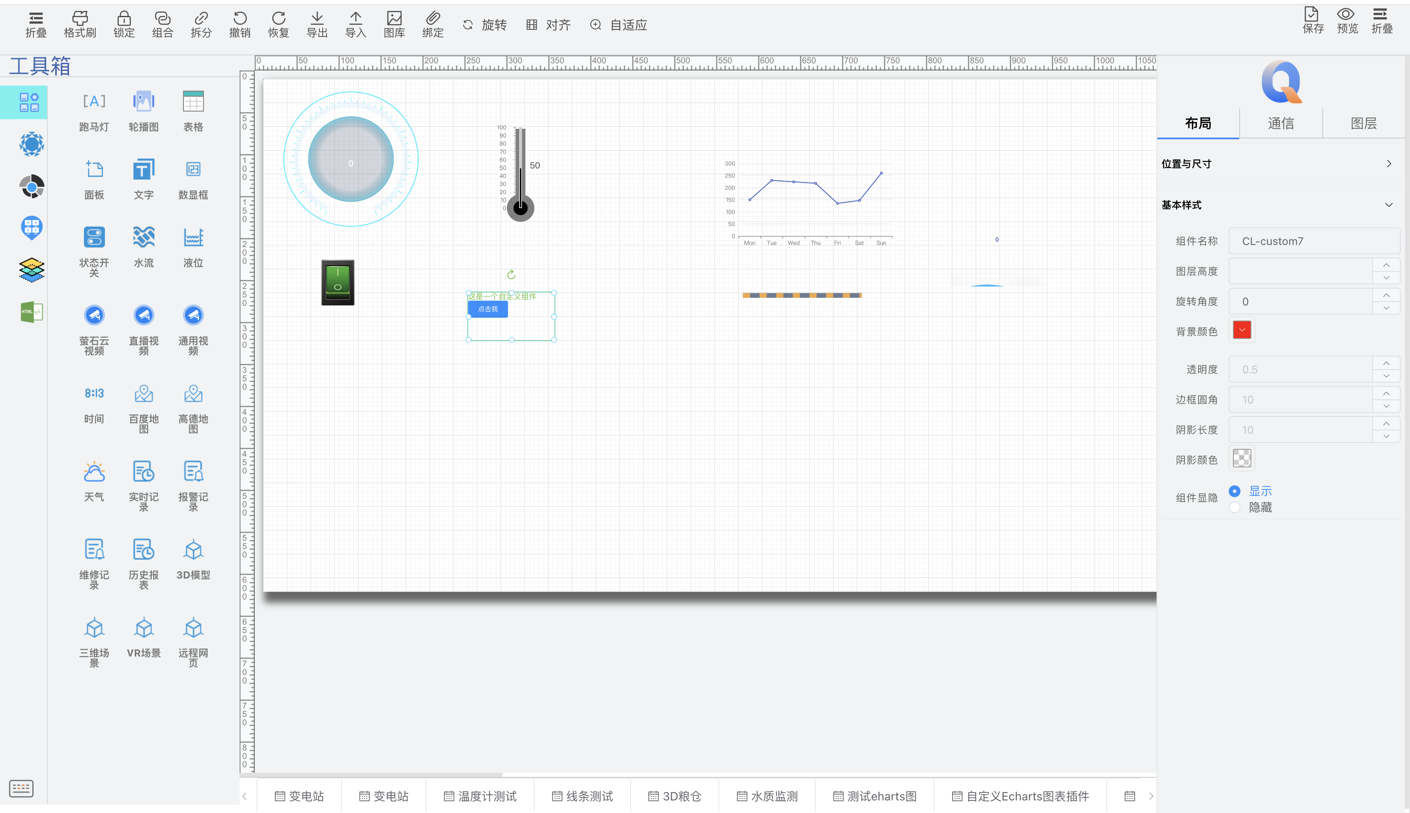The width and height of the screenshot is (1410, 813).
Task: Open the 背景颜色 red color dropdown
Action: click(x=1242, y=330)
